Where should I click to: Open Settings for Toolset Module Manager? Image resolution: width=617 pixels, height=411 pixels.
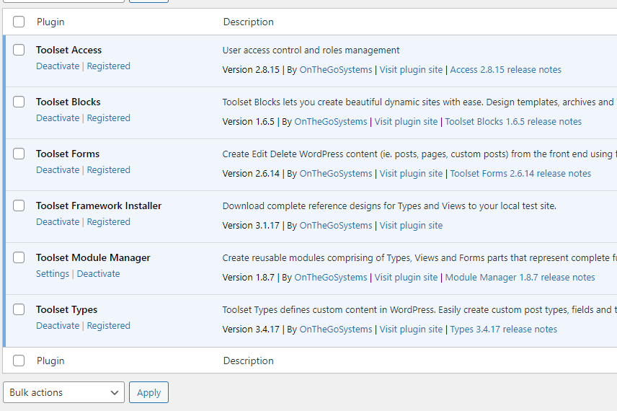tap(53, 274)
